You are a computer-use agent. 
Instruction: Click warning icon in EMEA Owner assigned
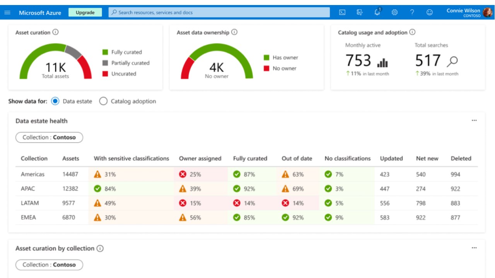183,217
